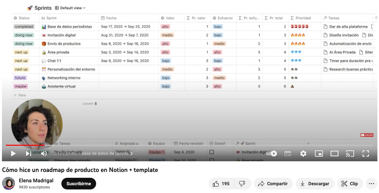
Task: Toggle the autoplay switch
Action: (271, 153)
